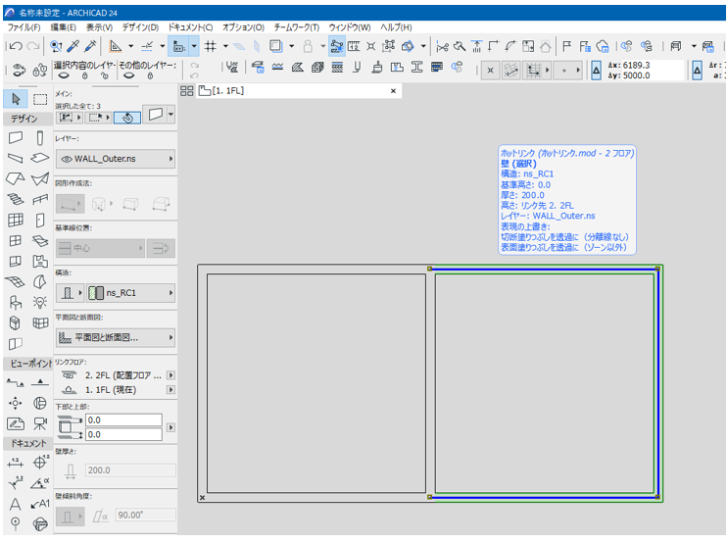Pick the eyedropper parameter tool

click(73, 46)
